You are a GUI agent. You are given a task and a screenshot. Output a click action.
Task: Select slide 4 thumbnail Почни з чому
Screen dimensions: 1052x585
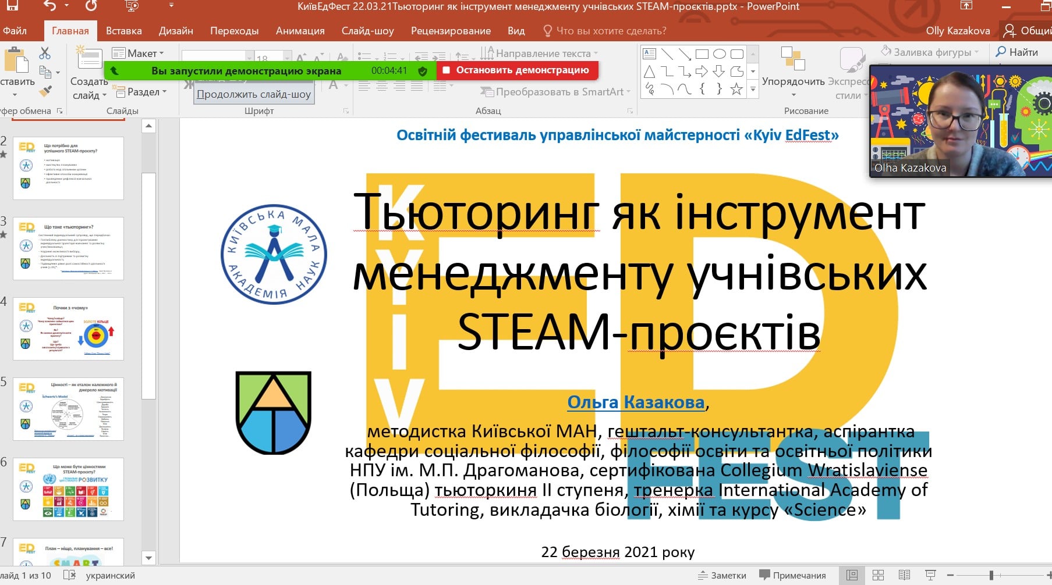[68, 329]
